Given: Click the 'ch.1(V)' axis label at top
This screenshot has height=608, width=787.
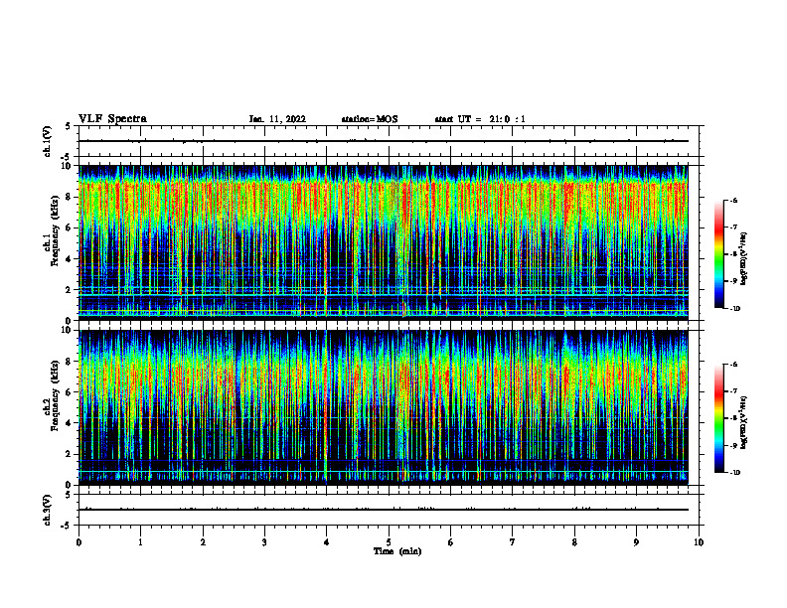Looking at the screenshot, I should click(47, 141).
